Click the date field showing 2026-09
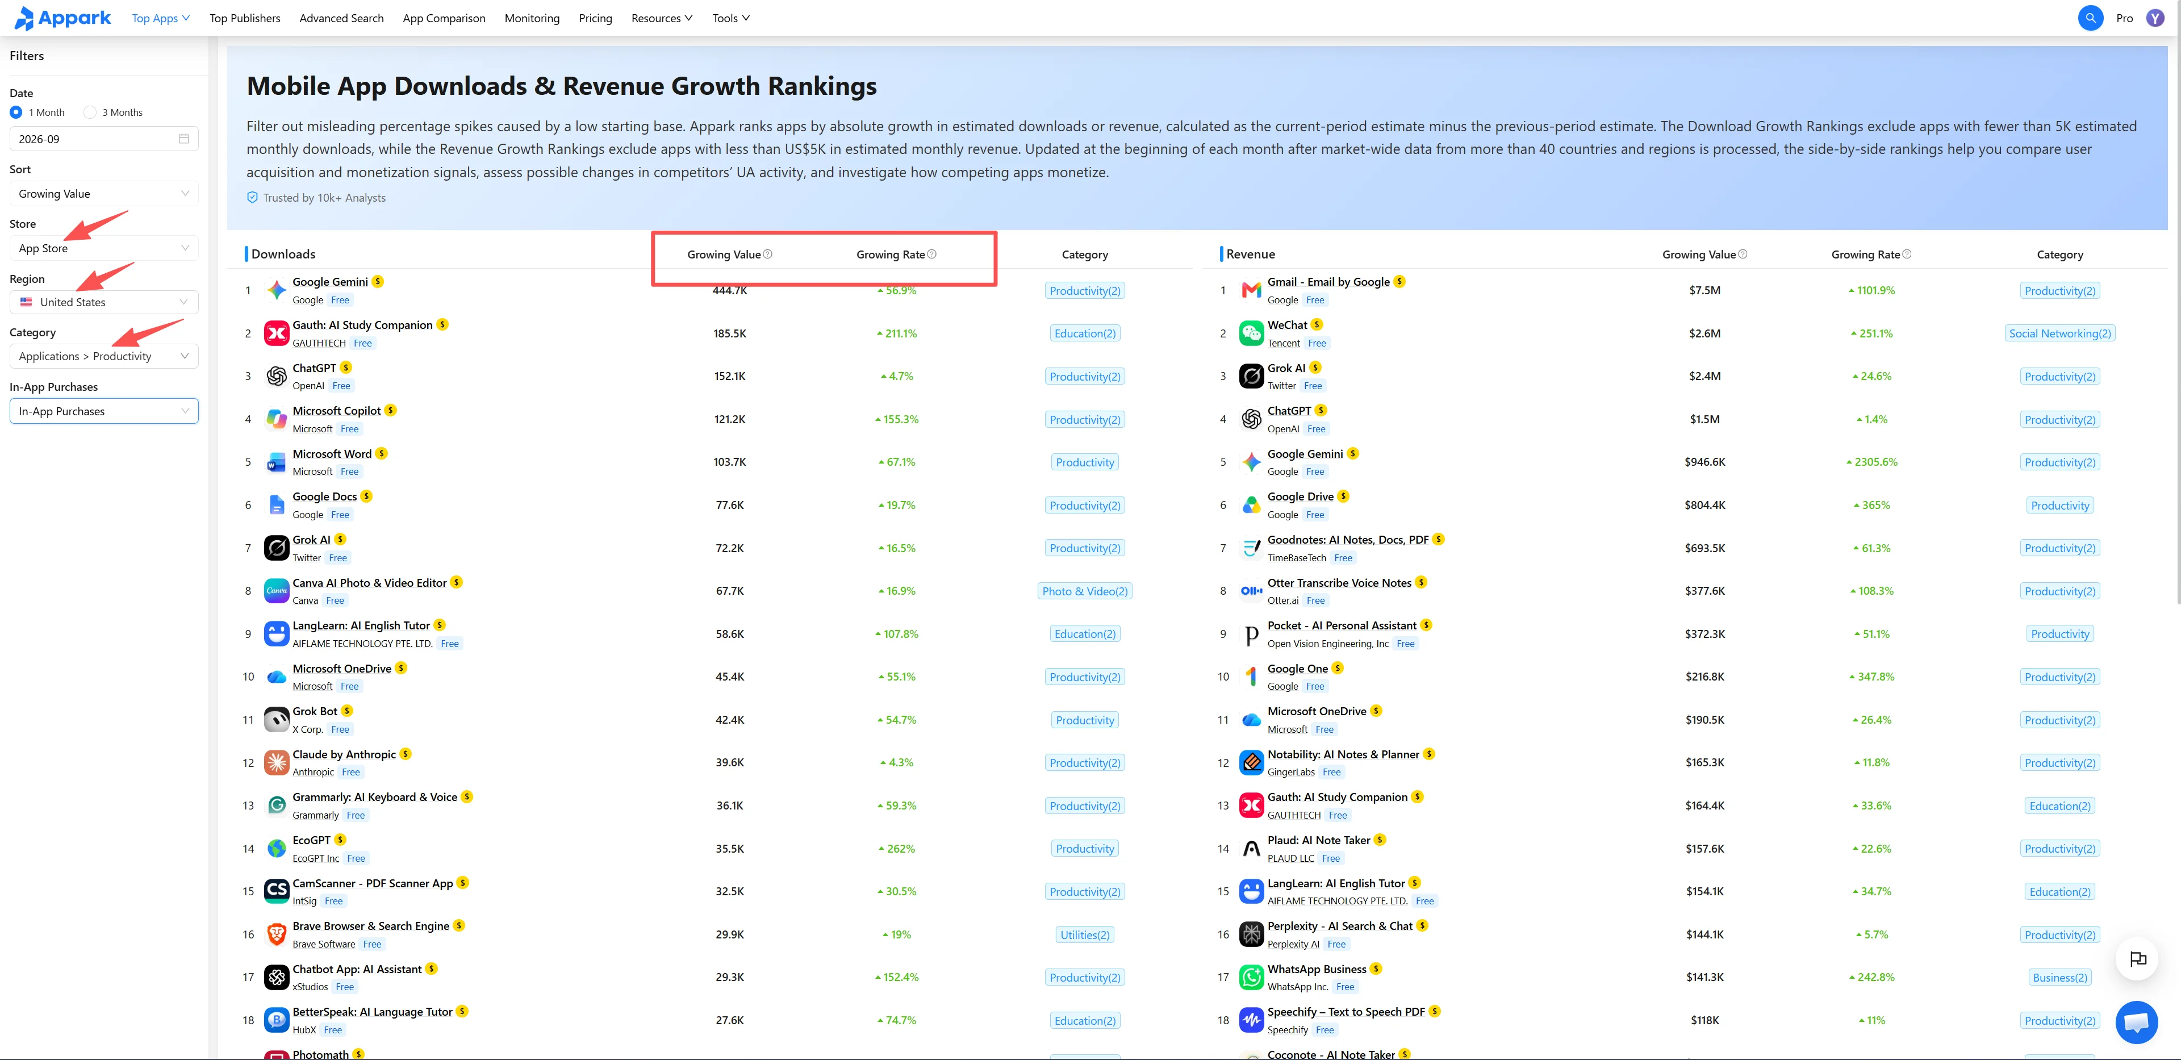The image size is (2181, 1060). pos(104,139)
